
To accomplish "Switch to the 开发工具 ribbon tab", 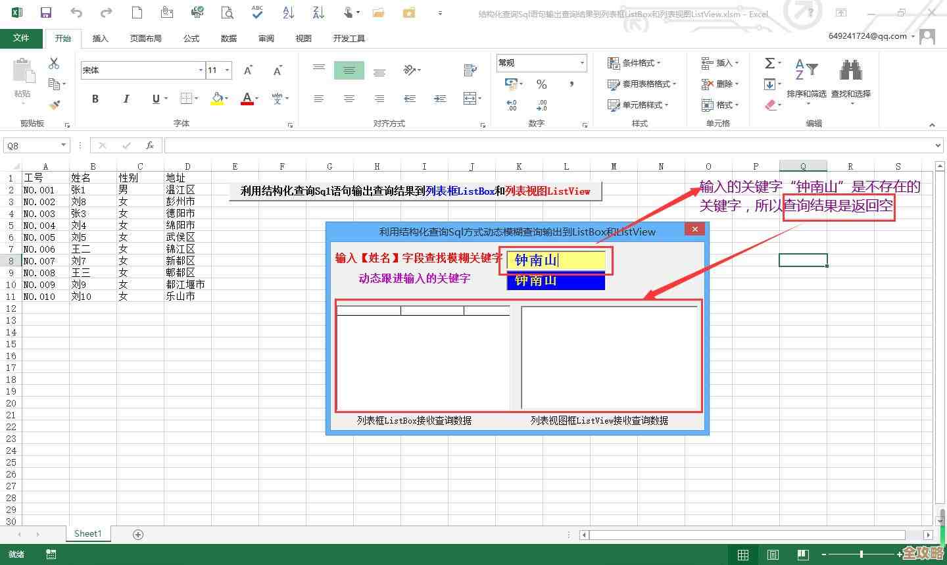I will pos(349,38).
